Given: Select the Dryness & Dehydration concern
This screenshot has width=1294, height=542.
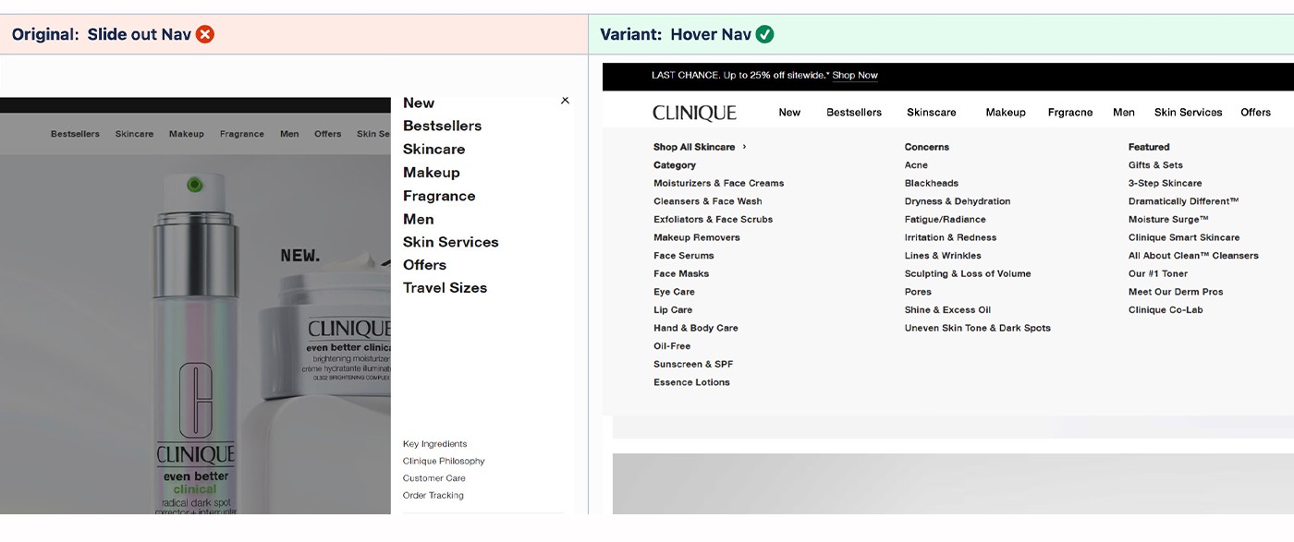Looking at the screenshot, I should (957, 201).
